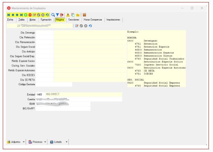Screen dimensions: 213x152
Task: Accept Nómina changes with grey checkmark
Action: click(x=81, y=26)
